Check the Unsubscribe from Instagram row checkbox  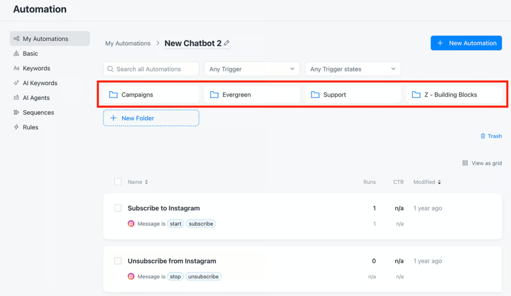click(x=117, y=261)
